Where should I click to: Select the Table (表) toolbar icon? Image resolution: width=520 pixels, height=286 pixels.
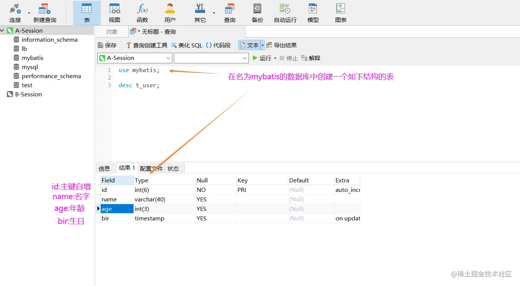pos(87,13)
